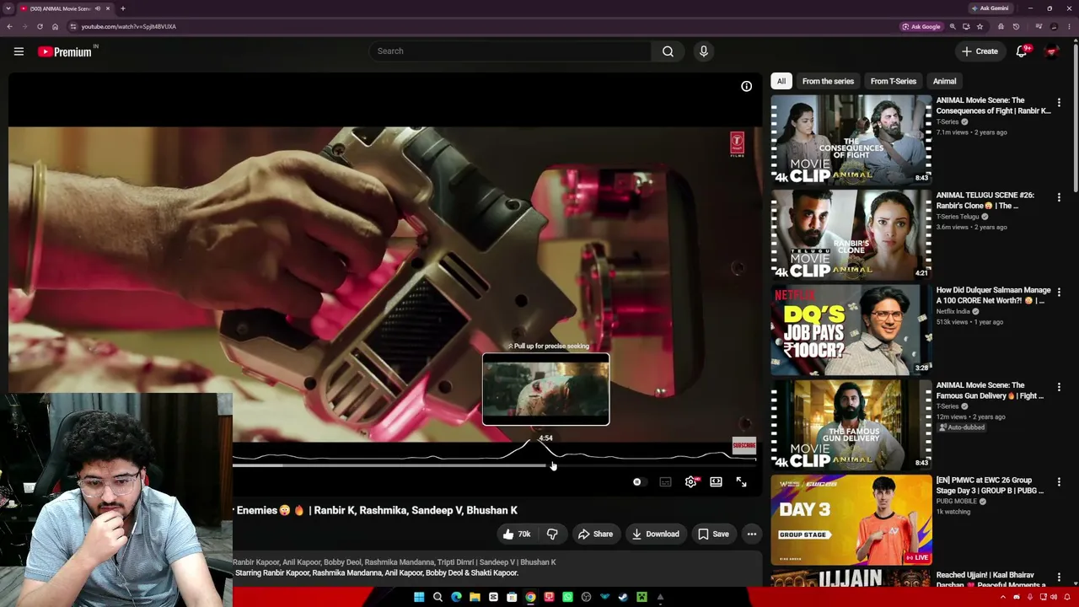The image size is (1079, 607).
Task: Enter fullscreen on the video player
Action: point(741,482)
